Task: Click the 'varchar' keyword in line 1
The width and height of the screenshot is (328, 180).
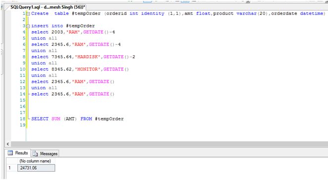Action: (x=246, y=13)
